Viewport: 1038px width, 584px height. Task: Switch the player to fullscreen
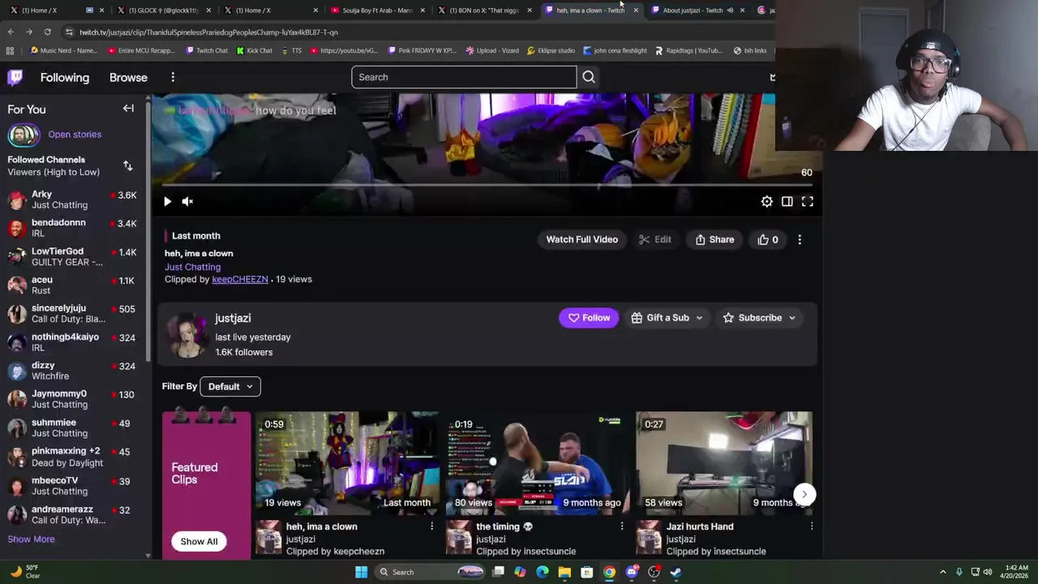tap(808, 201)
